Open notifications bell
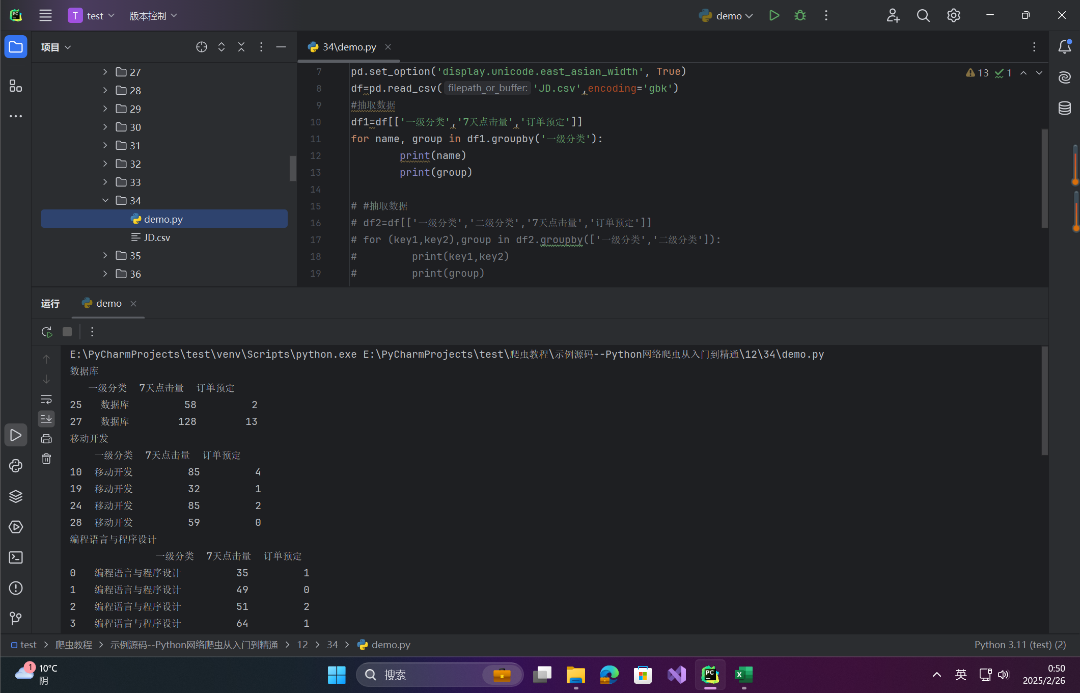1080x693 pixels. [x=1065, y=47]
